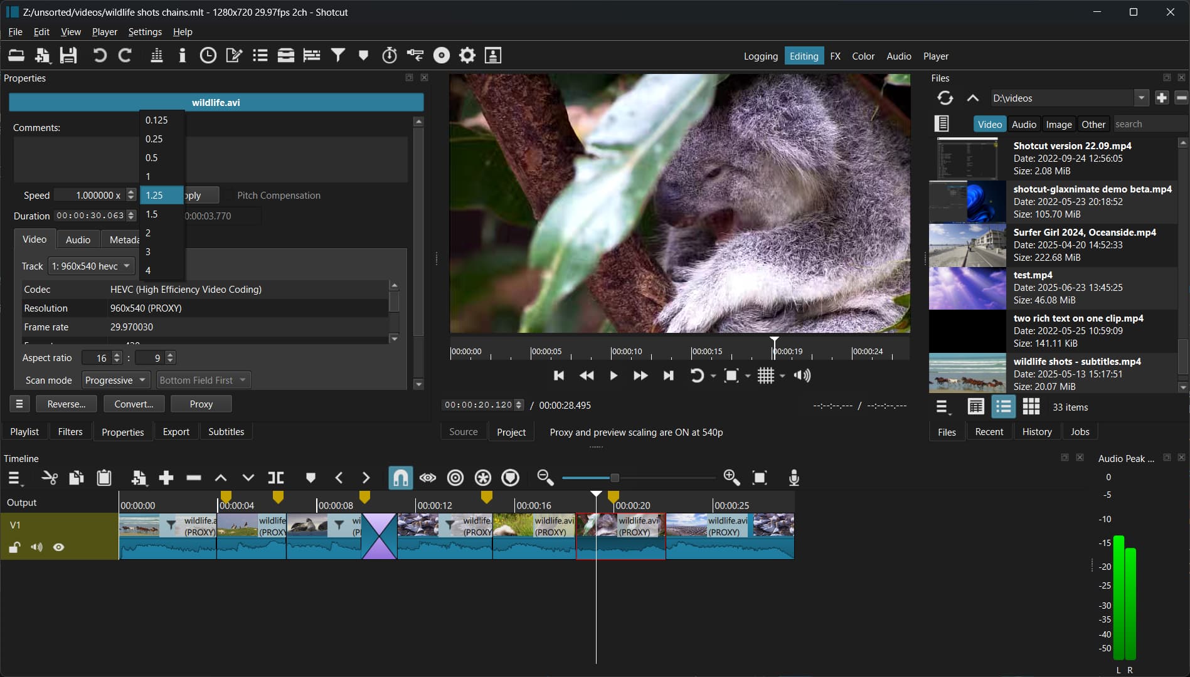
Task: Refresh the Files folder listing
Action: [945, 98]
